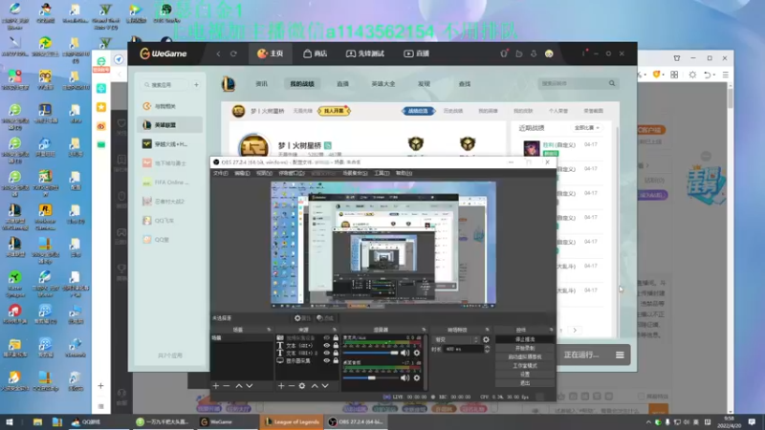Image resolution: width=765 pixels, height=430 pixels.
Task: Open the 资讯 news tab
Action: [261, 84]
